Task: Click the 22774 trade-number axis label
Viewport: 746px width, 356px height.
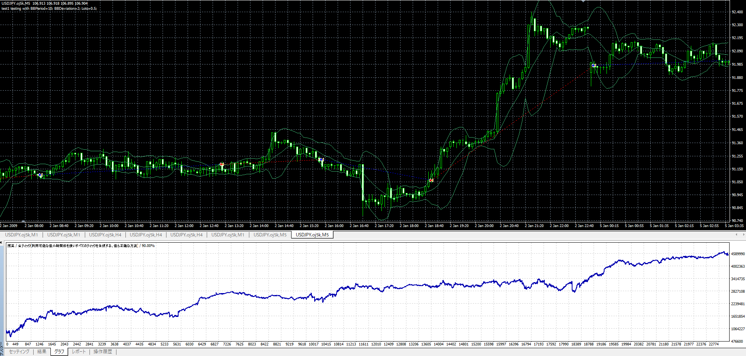Action: point(714,344)
